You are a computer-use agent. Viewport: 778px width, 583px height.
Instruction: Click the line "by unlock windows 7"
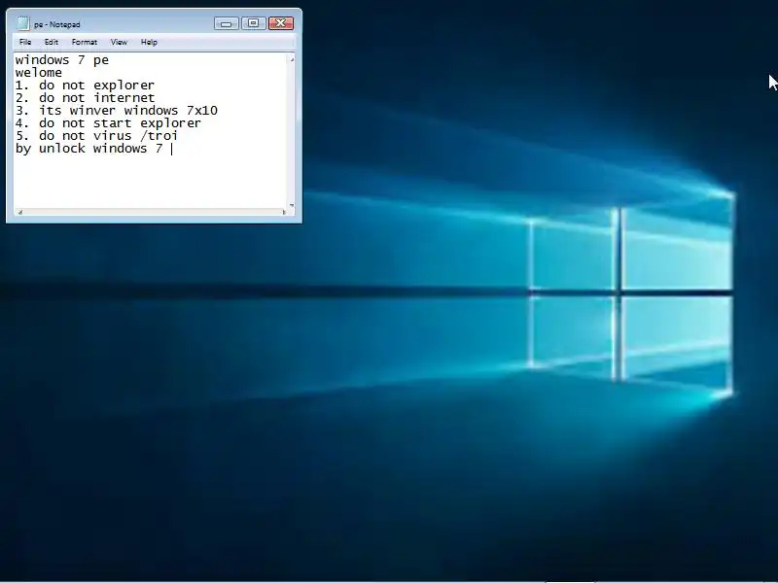88,149
